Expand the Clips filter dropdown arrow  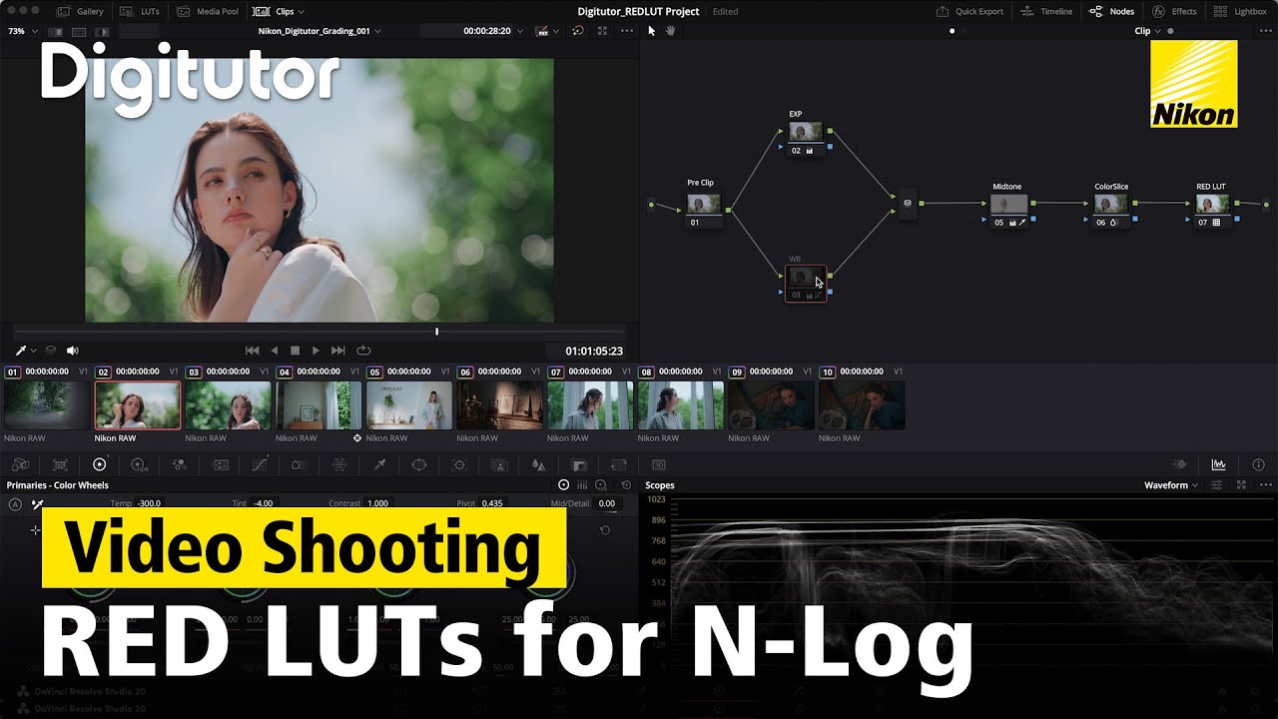302,12
